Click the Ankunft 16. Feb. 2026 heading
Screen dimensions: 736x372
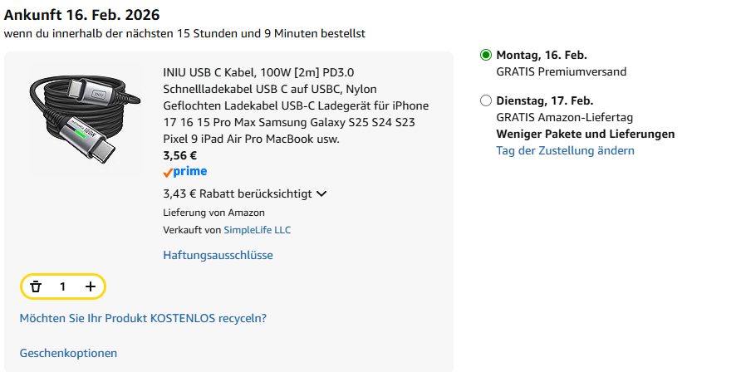click(81, 16)
